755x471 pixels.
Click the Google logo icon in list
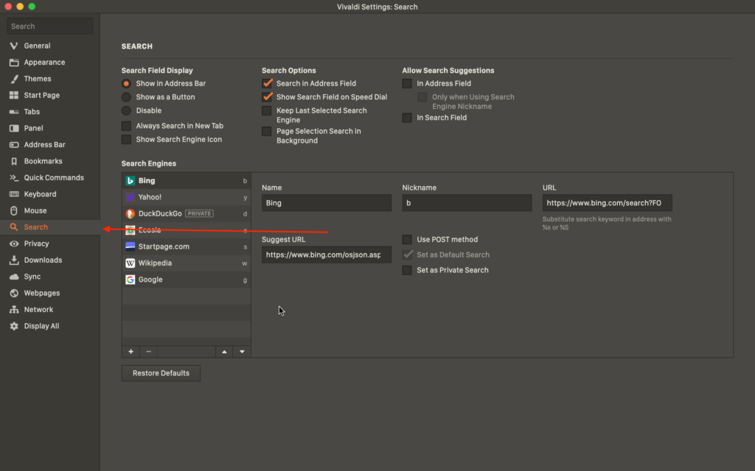(x=130, y=279)
